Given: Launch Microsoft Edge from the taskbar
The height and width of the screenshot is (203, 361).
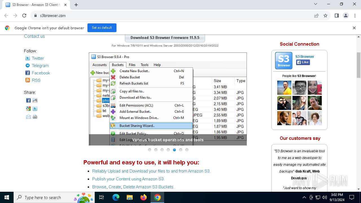Looking at the screenshot, I should coord(116,197).
